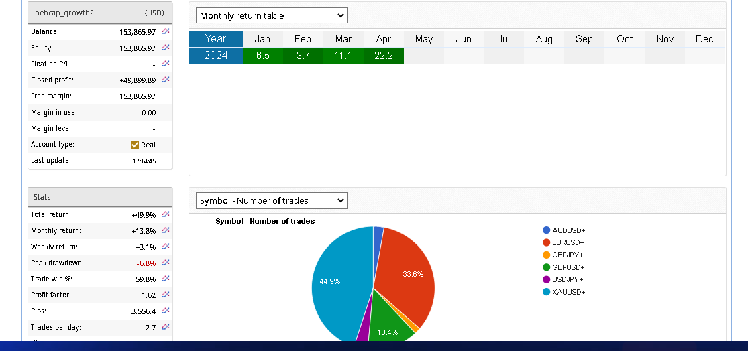Click the 44.9% blue pie slice

pos(335,281)
